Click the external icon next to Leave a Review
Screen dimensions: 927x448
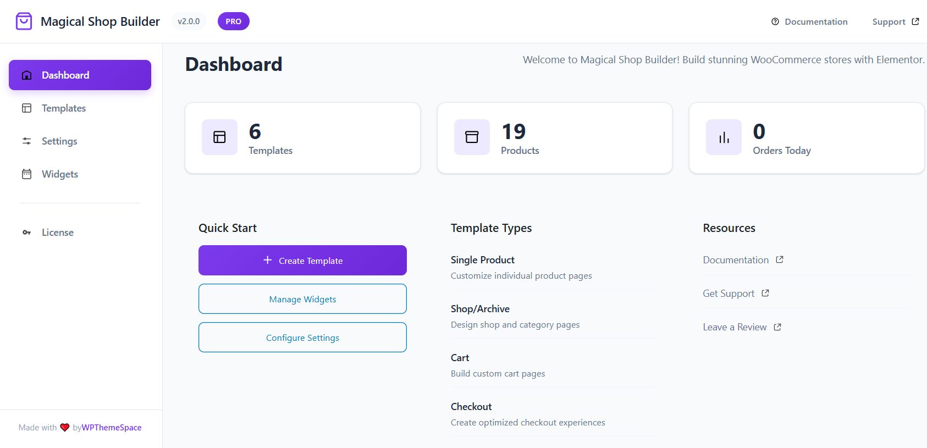click(x=777, y=327)
